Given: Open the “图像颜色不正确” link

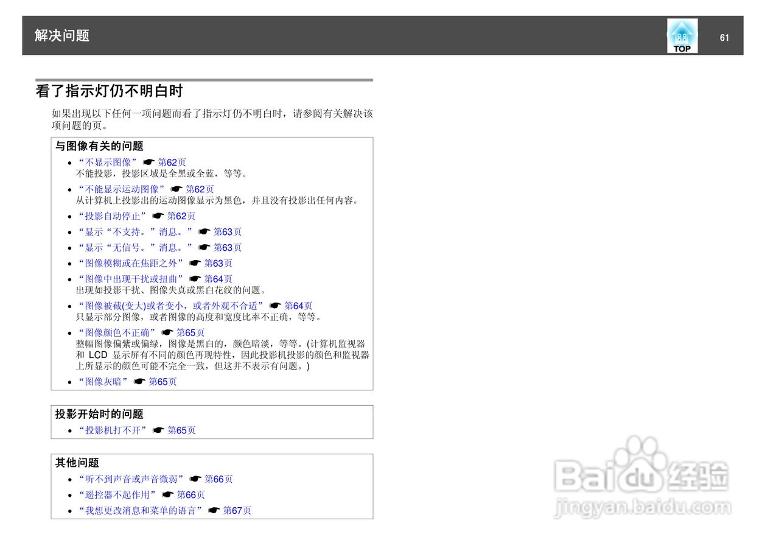Looking at the screenshot, I should 117,333.
